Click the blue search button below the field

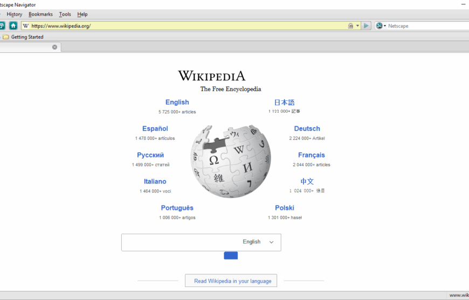(x=231, y=255)
